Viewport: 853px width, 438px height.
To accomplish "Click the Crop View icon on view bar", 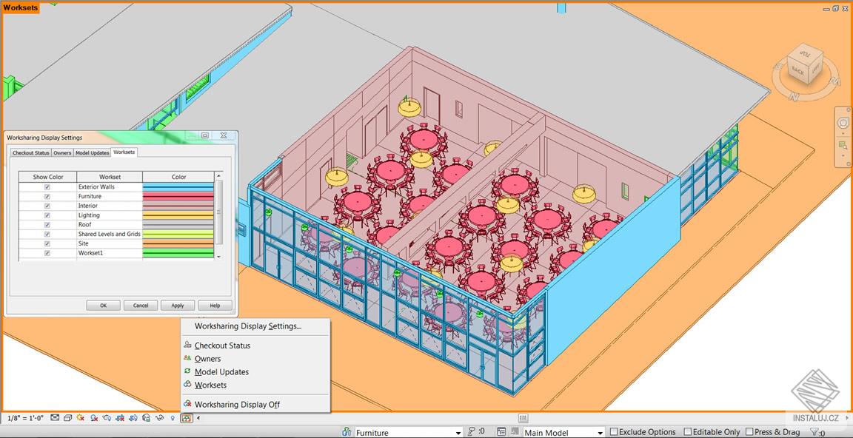I will (x=121, y=418).
